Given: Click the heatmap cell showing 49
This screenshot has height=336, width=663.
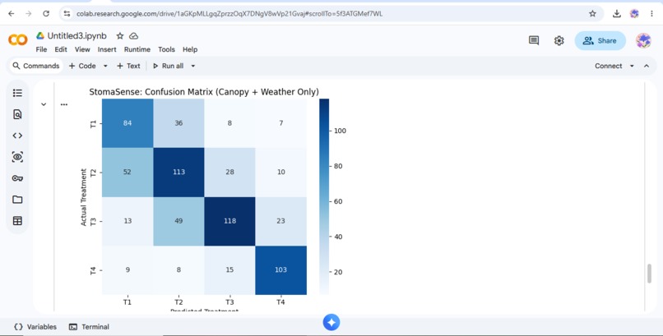Looking at the screenshot, I should click(x=178, y=221).
